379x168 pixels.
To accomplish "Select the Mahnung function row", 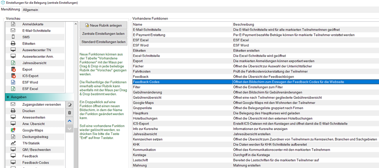I will [x=255, y=165].
